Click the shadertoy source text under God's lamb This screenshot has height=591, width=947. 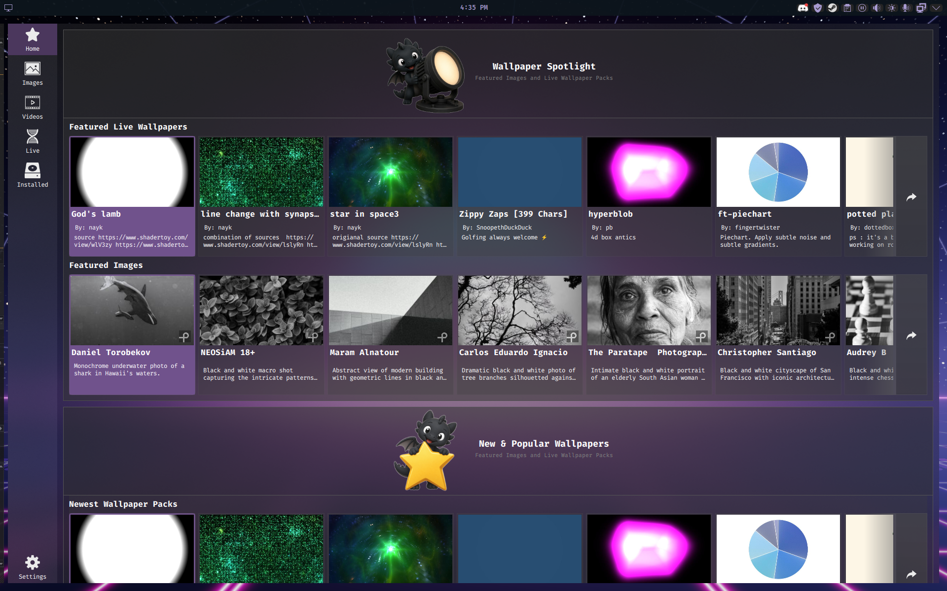[131, 241]
